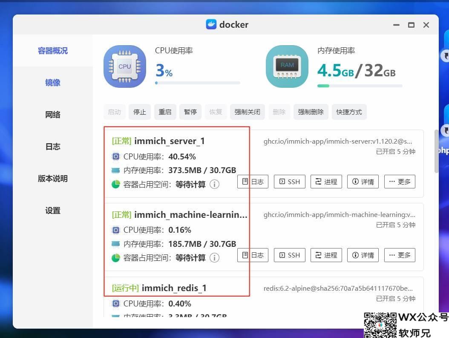Click the 删除 button
Screen dimensions: 449x338
279,112
